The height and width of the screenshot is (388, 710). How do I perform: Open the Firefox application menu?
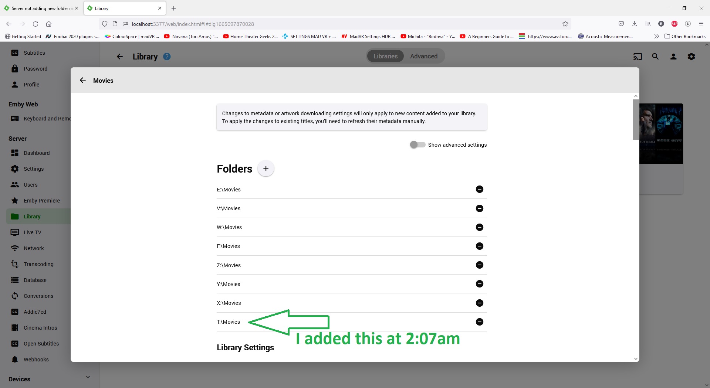701,24
